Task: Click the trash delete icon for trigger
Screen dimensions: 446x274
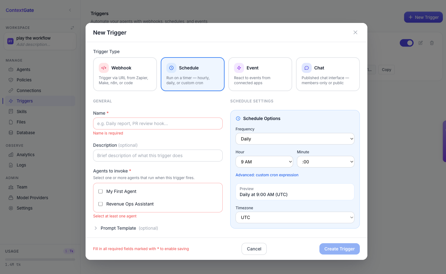Action: [432, 43]
